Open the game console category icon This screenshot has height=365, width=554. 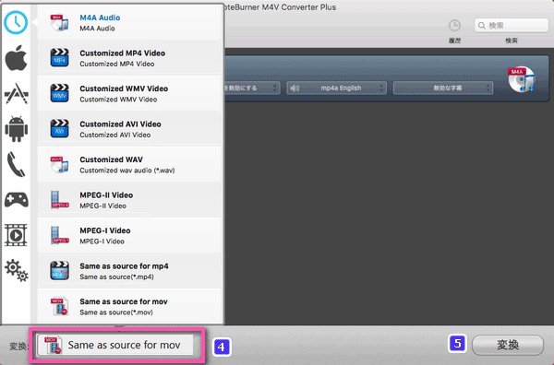pyautogui.click(x=17, y=200)
